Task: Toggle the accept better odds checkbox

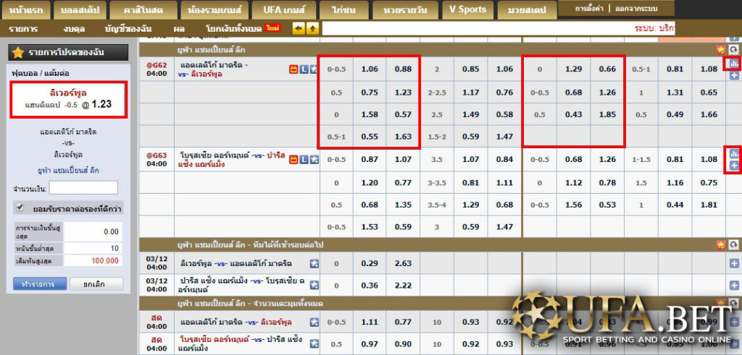Action: [x=20, y=208]
